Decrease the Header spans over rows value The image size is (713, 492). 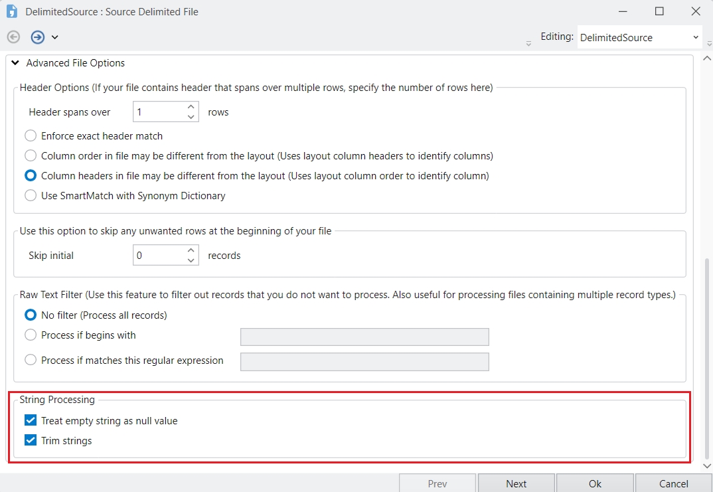click(x=191, y=117)
